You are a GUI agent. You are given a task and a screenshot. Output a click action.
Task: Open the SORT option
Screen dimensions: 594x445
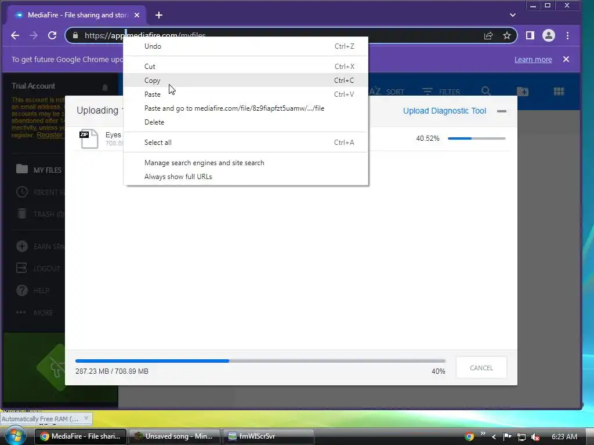point(387,92)
